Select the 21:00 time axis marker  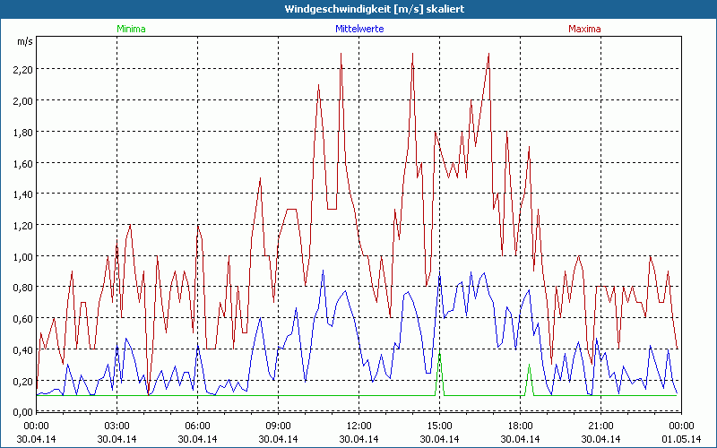[x=600, y=426]
